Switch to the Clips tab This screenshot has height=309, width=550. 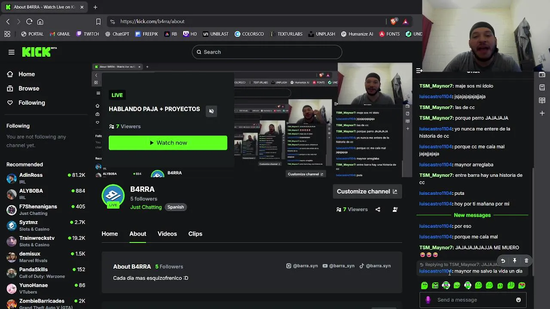195,234
